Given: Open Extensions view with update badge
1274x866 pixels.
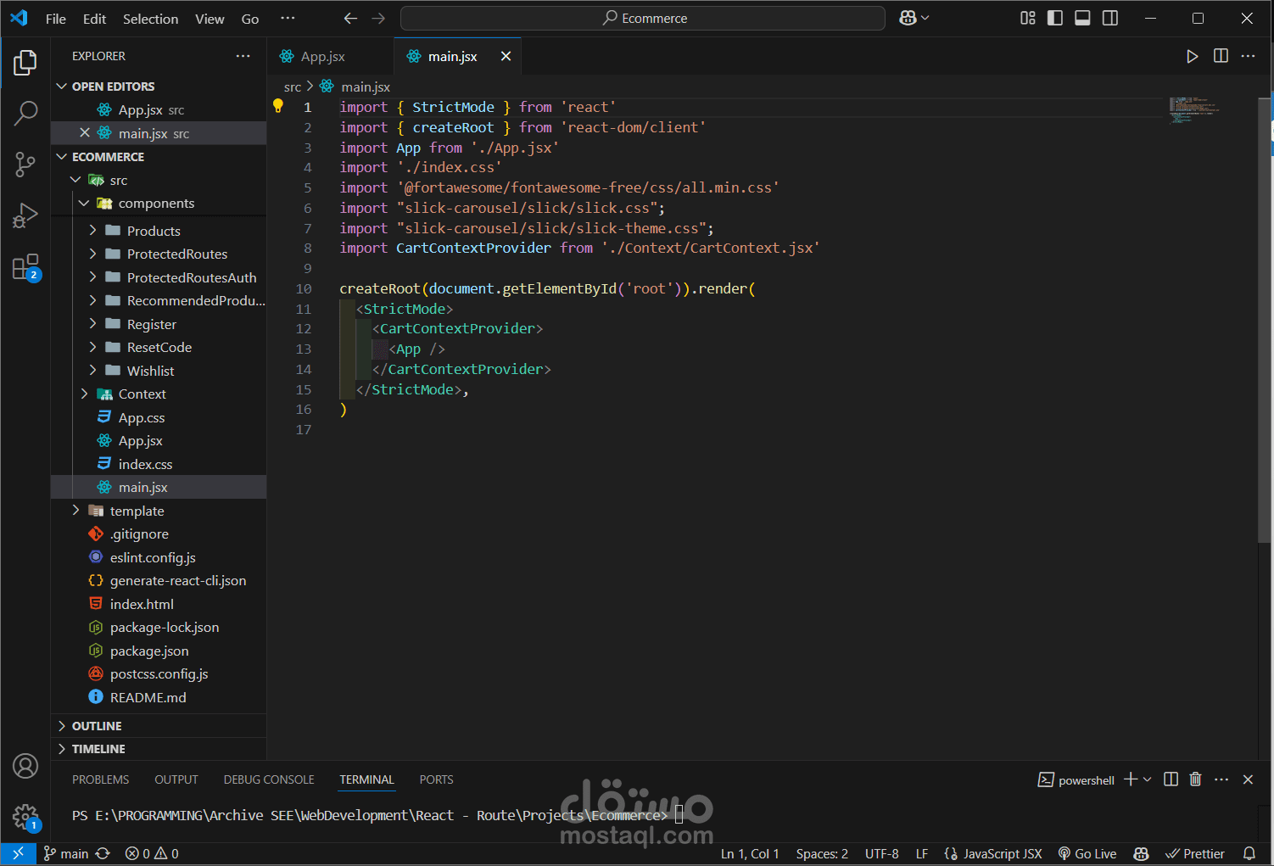Looking at the screenshot, I should point(25,267).
